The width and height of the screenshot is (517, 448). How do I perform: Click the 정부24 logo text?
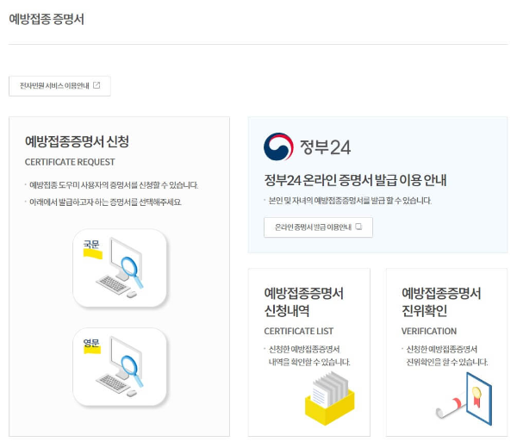pos(325,147)
